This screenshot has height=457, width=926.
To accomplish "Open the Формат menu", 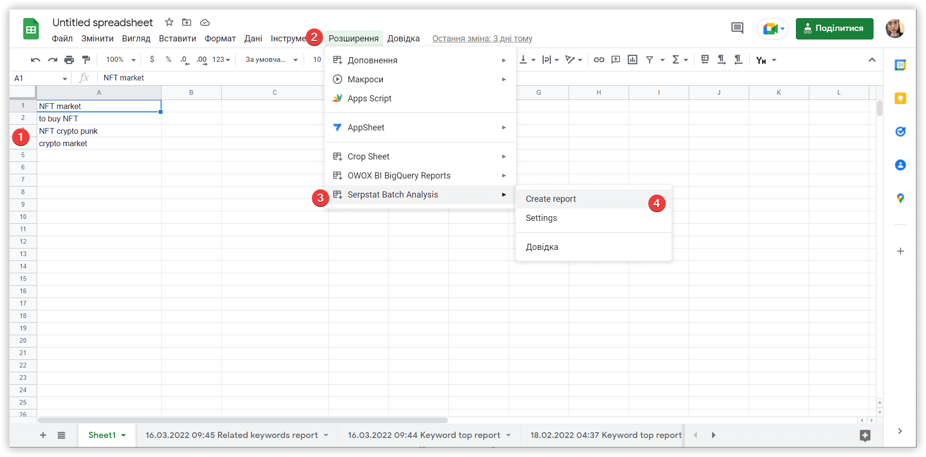I will (x=220, y=39).
